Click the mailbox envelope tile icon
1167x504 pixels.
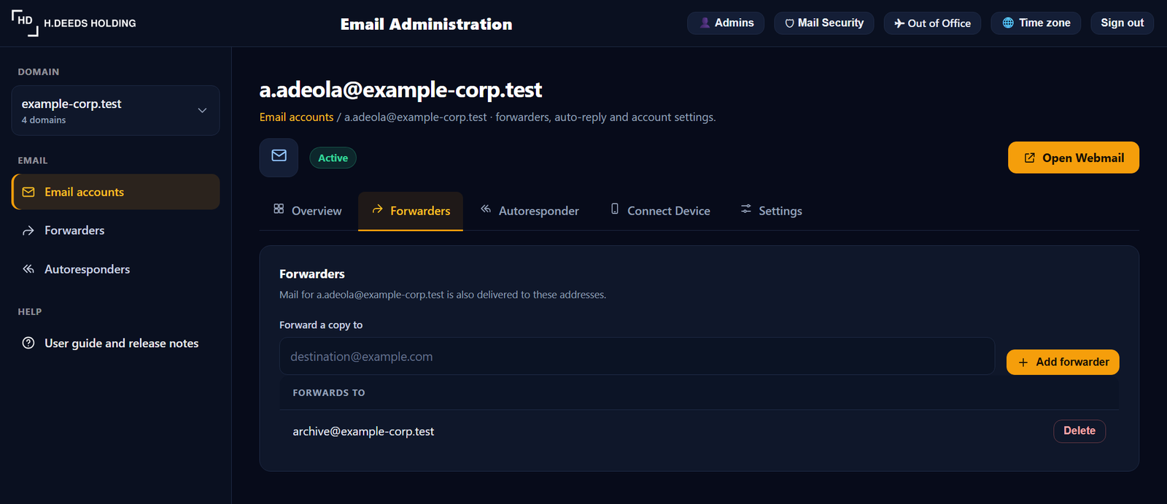(x=279, y=157)
